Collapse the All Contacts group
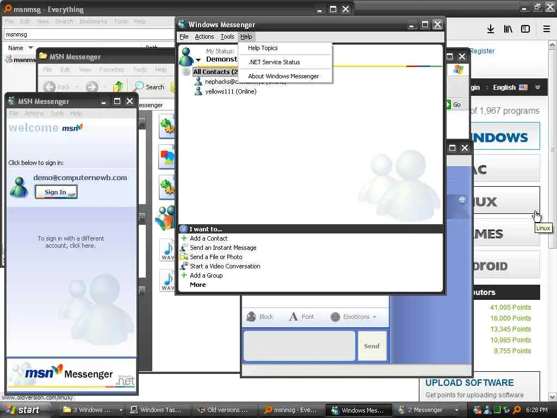557x418 pixels. click(x=186, y=72)
